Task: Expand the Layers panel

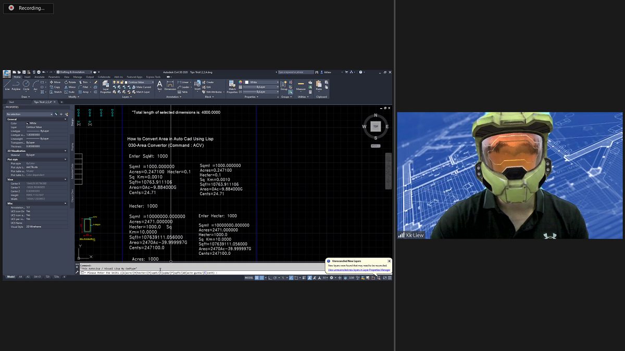Action: [127, 97]
